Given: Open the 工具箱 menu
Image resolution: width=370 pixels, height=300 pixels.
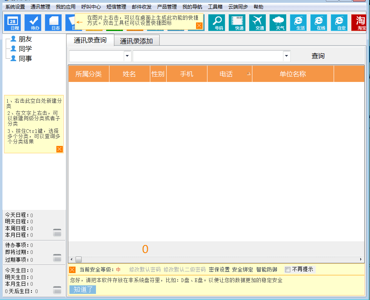Looking at the screenshot, I should pos(215,7).
